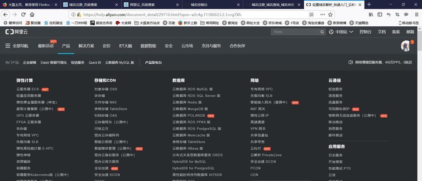Open 云服务器 ECS product link
Viewport: 422px width, 181px height.
point(28,89)
